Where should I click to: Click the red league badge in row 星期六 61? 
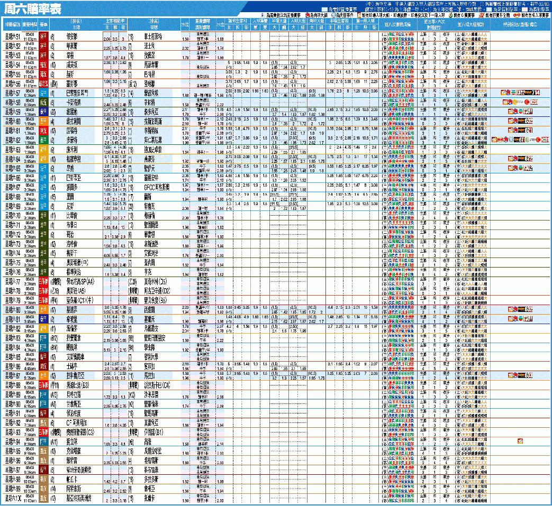[x=43, y=131]
